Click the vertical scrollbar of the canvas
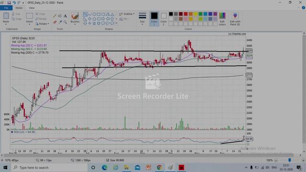 click(304, 92)
